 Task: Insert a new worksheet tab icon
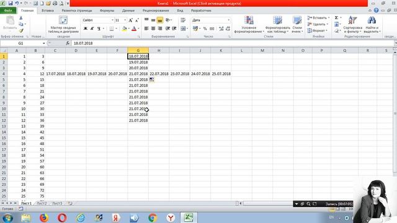tap(70, 203)
